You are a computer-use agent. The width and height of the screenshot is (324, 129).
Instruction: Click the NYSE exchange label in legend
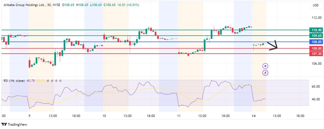point(56,5)
